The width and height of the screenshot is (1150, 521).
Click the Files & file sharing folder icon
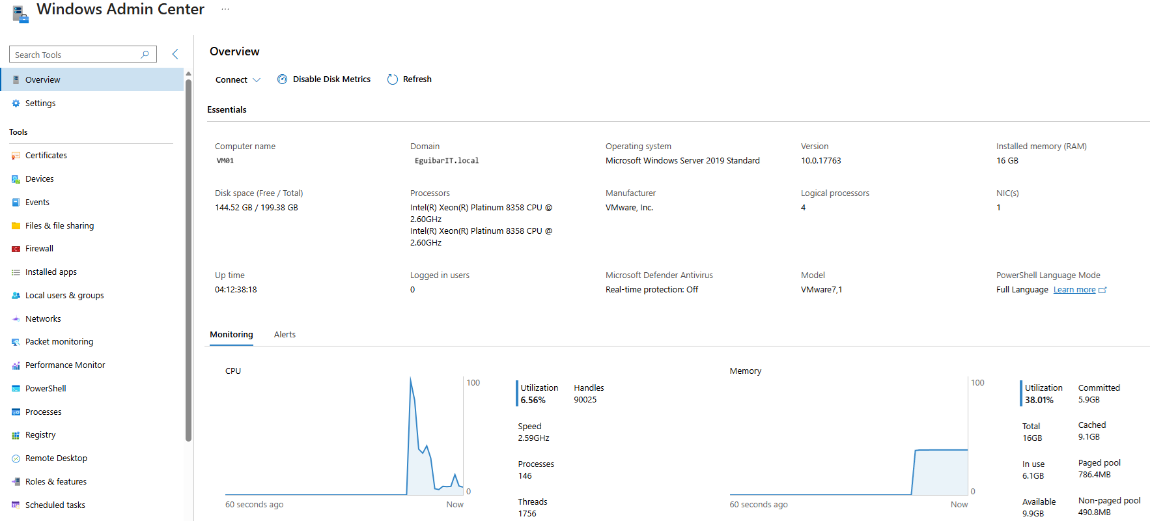coord(16,226)
